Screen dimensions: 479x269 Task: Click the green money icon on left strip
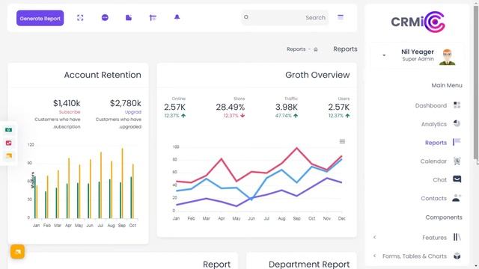pos(8,130)
